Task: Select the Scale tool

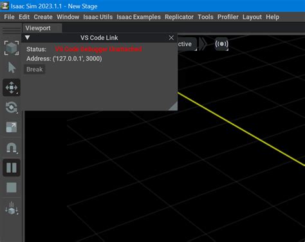Action: pos(12,127)
